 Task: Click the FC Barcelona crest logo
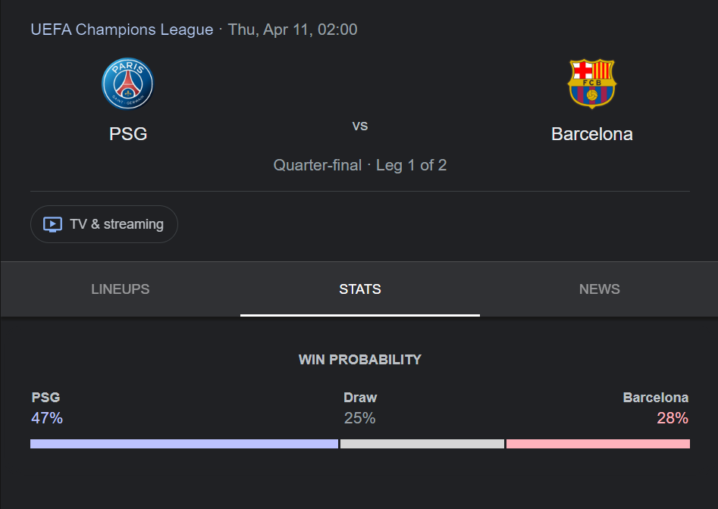click(591, 83)
